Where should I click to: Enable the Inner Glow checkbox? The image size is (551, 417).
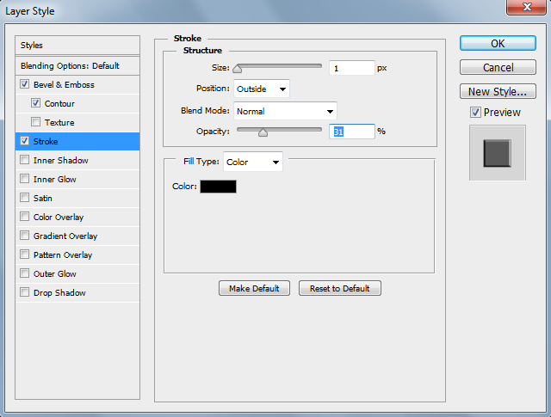click(x=25, y=179)
